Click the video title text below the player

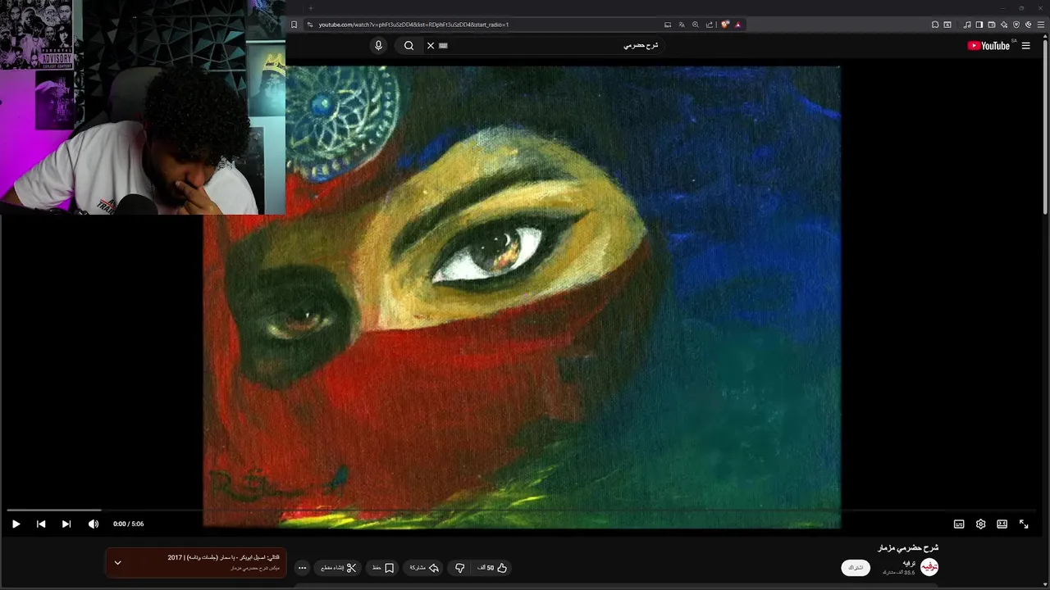tap(908, 547)
